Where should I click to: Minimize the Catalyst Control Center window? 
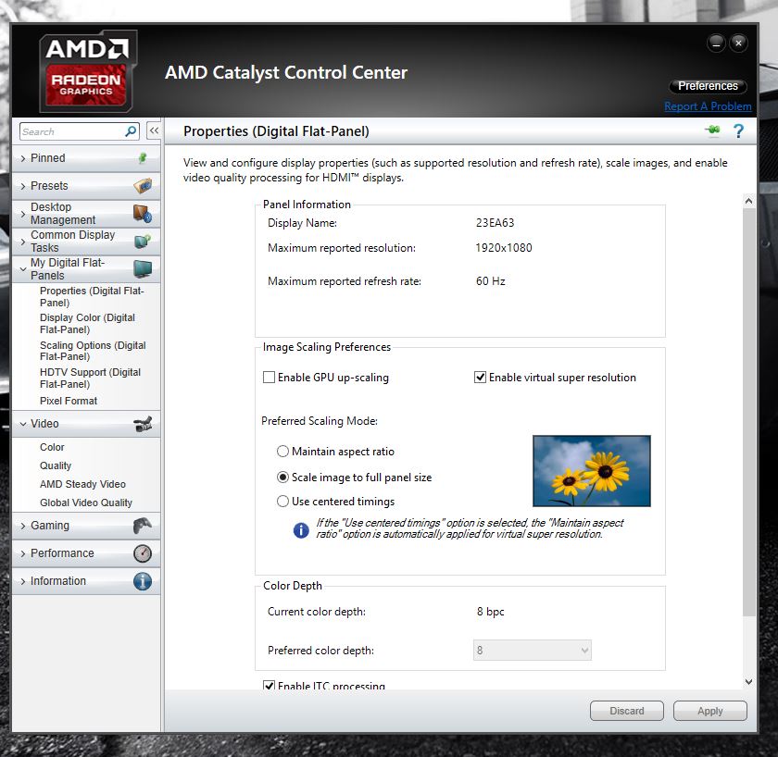click(x=716, y=43)
